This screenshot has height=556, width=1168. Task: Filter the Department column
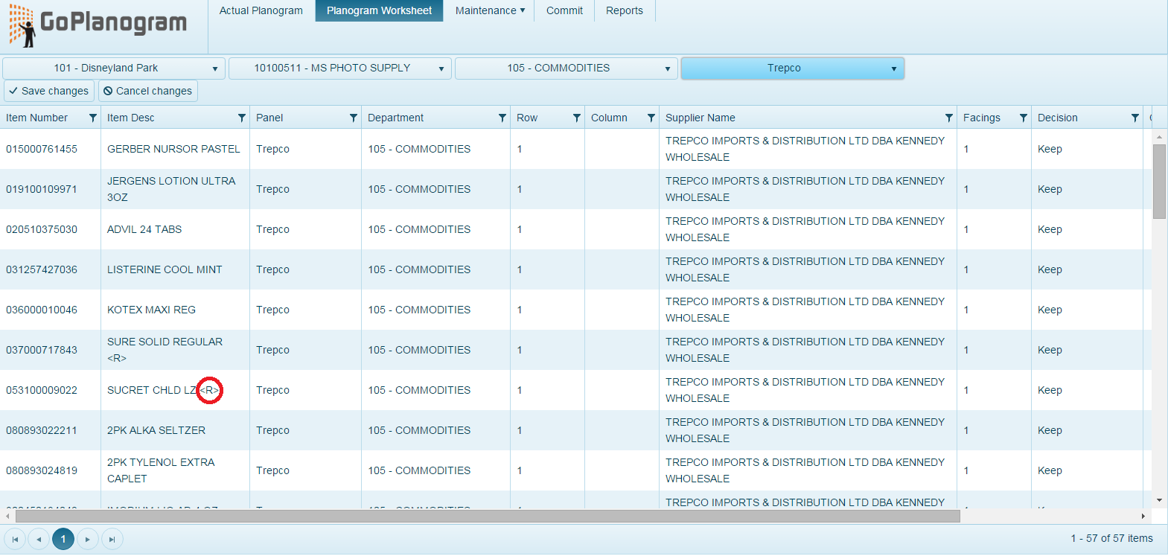coord(502,118)
